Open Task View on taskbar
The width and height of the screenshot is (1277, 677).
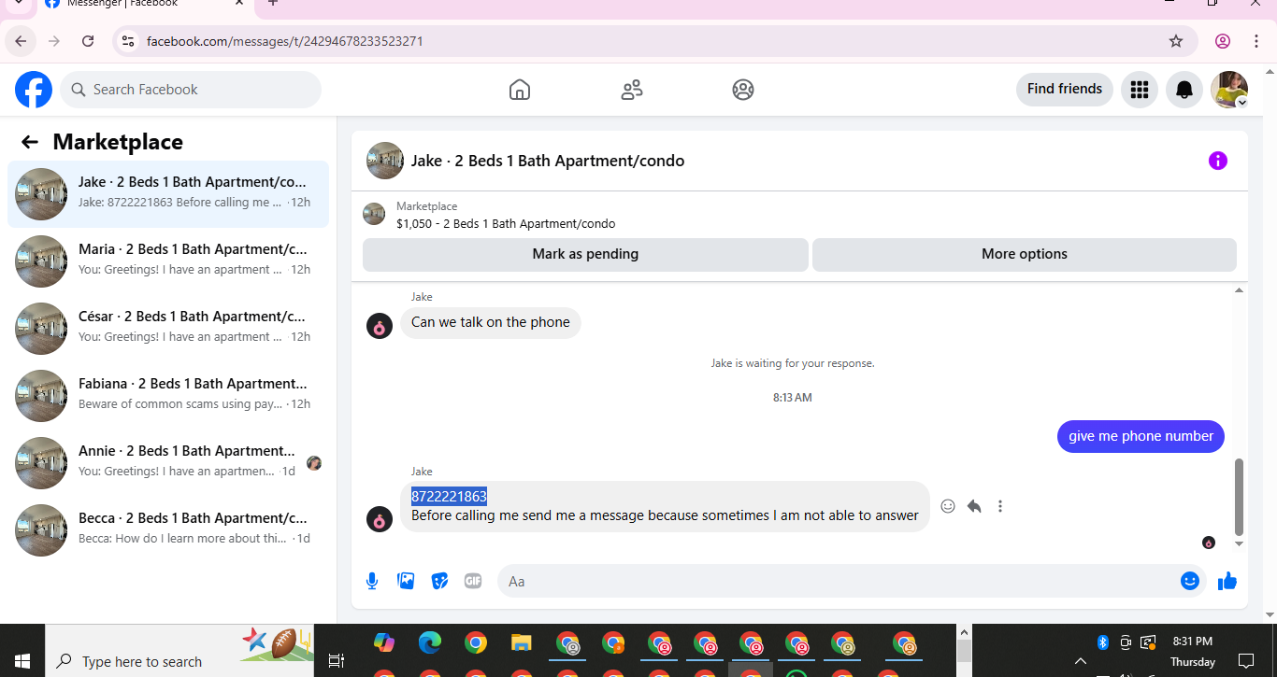[337, 661]
